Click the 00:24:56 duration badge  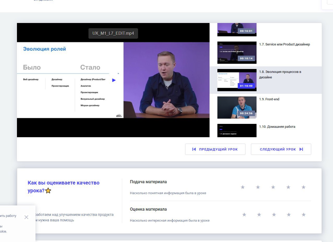pyautogui.click(x=246, y=113)
